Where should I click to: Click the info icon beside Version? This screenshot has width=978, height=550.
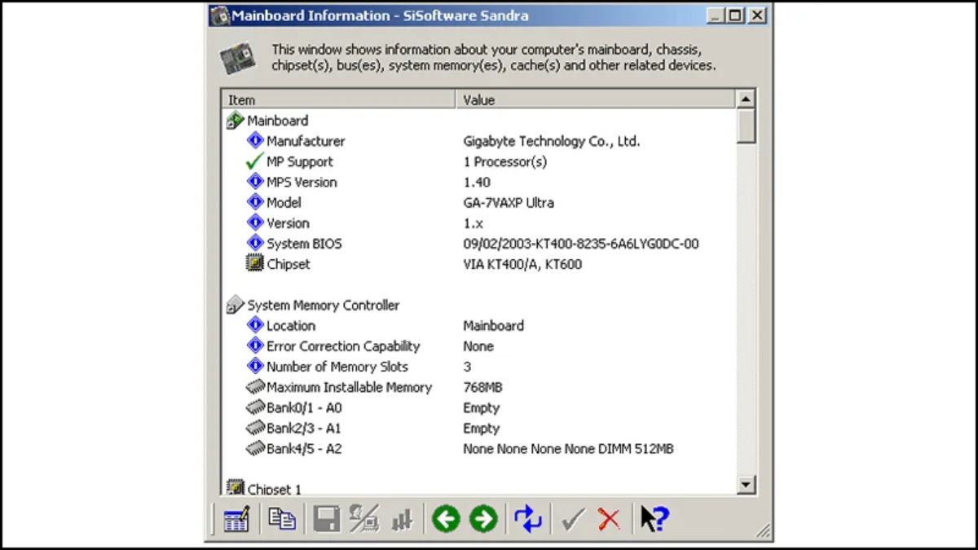point(255,222)
